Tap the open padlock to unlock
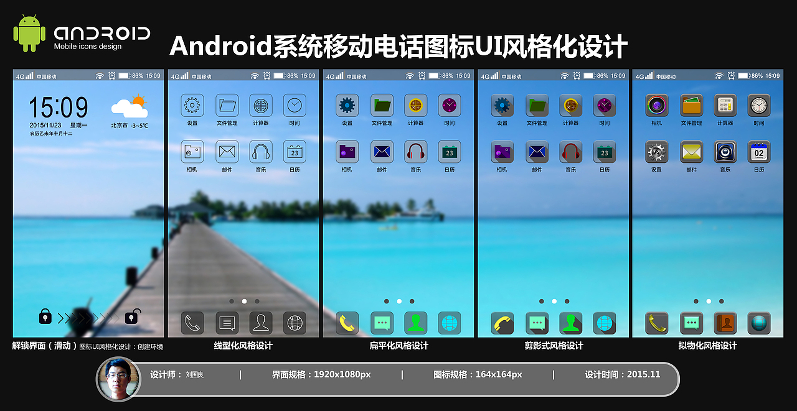797x411 pixels. pos(131,316)
